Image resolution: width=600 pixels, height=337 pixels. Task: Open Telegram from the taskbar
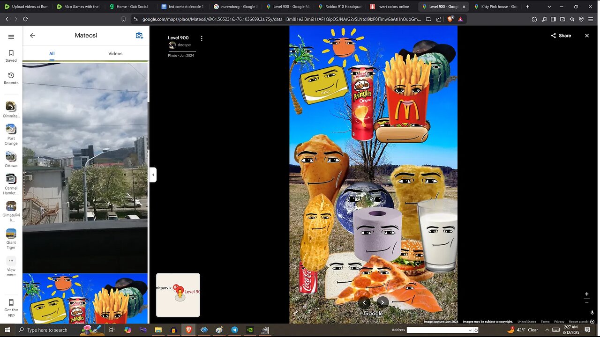(234, 330)
